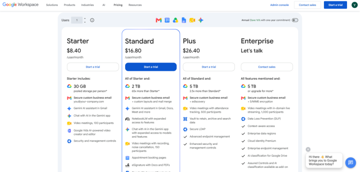Open the account avatar Y
Image resolution: width=360 pixels, height=172 pixels.
(x=354, y=5)
